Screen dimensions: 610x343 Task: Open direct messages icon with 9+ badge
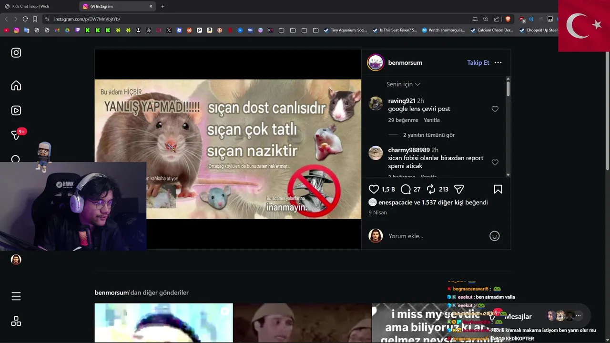tap(16, 135)
